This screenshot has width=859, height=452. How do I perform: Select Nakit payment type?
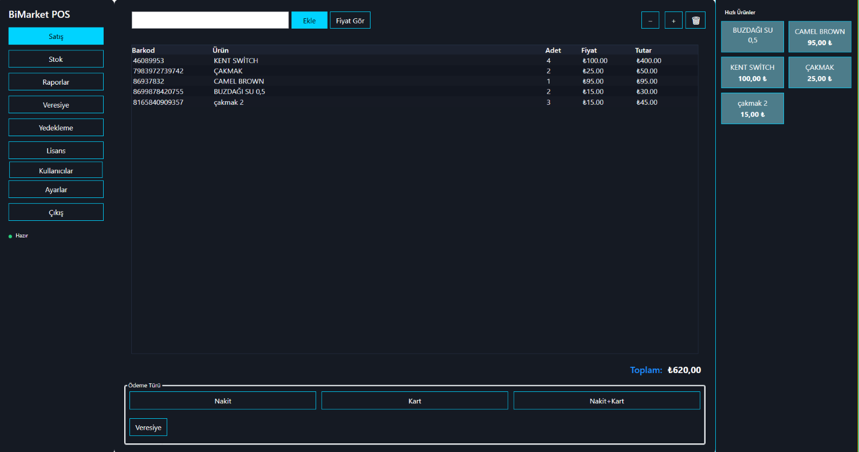tap(223, 401)
